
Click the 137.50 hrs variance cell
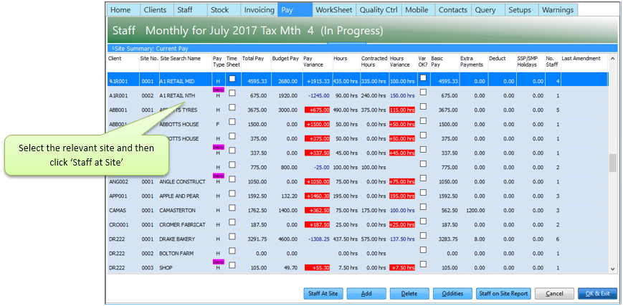pyautogui.click(x=402, y=239)
